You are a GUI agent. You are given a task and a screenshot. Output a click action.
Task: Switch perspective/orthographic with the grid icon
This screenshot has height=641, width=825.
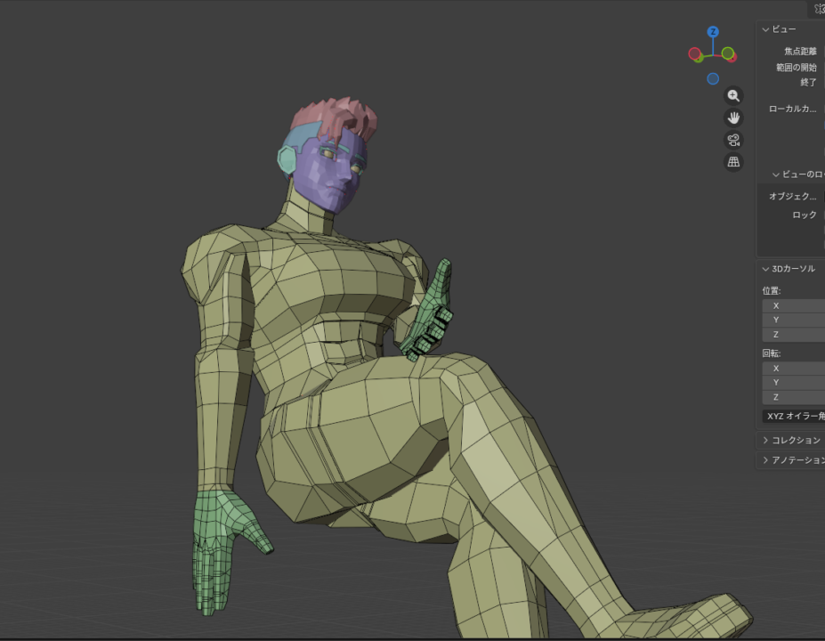pyautogui.click(x=733, y=162)
